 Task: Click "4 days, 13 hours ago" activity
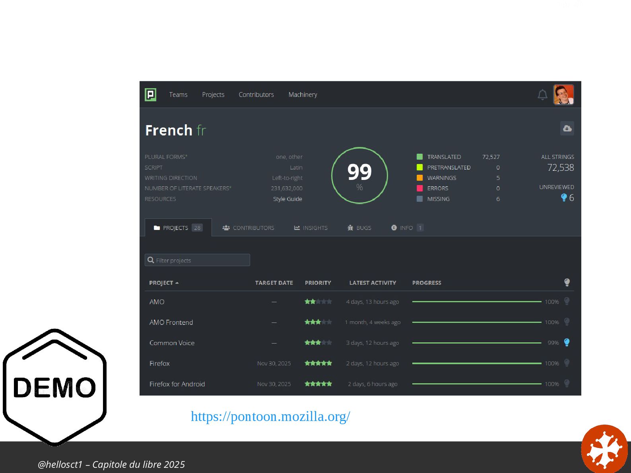[x=373, y=302]
